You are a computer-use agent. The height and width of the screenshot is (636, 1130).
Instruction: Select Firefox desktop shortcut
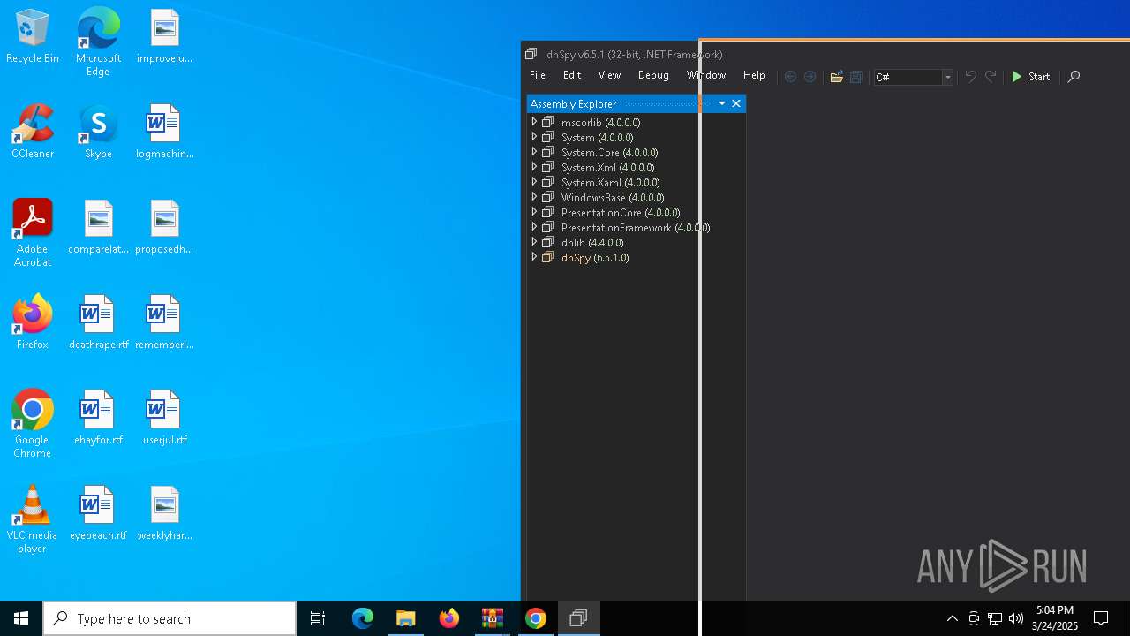tap(33, 322)
